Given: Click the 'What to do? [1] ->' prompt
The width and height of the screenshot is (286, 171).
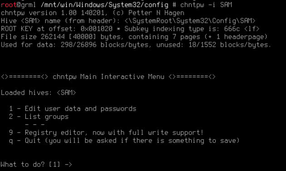Looking at the screenshot, I should (36, 165).
